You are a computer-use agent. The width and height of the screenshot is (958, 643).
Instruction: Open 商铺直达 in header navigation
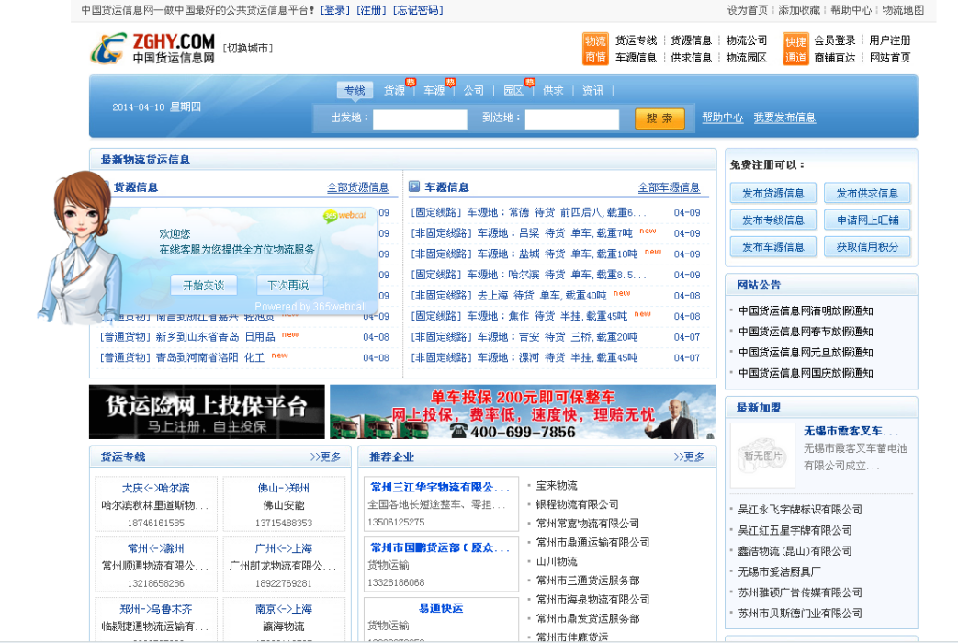pos(835,58)
